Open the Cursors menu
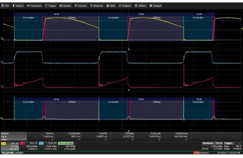Image resolution: width=243 pixels, height=158 pixels. [x=81, y=6]
